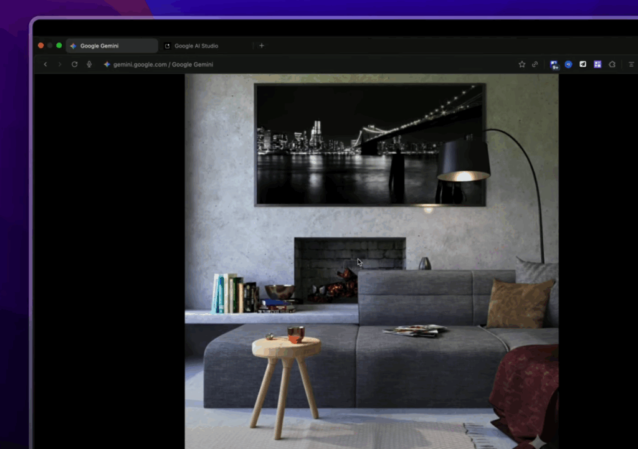638x449 pixels.
Task: Click the purple grid extension icon
Action: [x=598, y=64]
